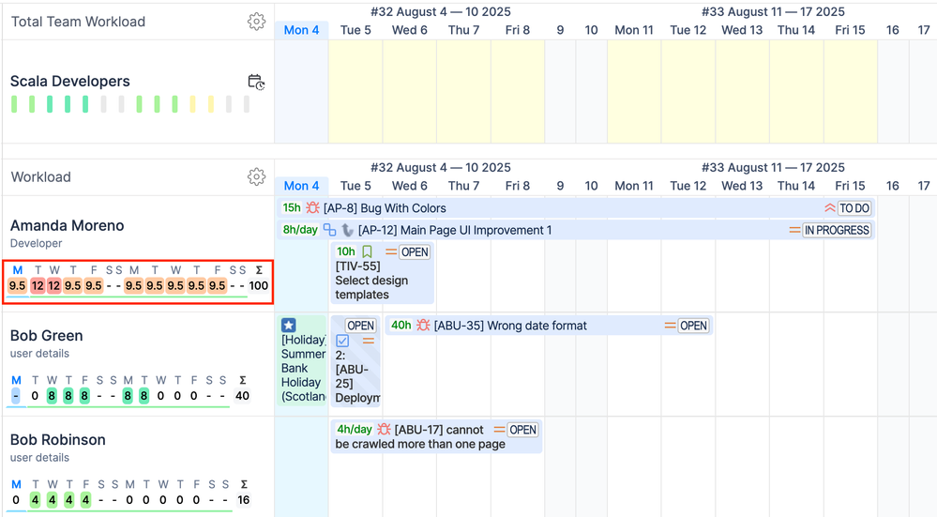
Task: Click Bob Green's total of 40 hours
Action: click(x=242, y=396)
